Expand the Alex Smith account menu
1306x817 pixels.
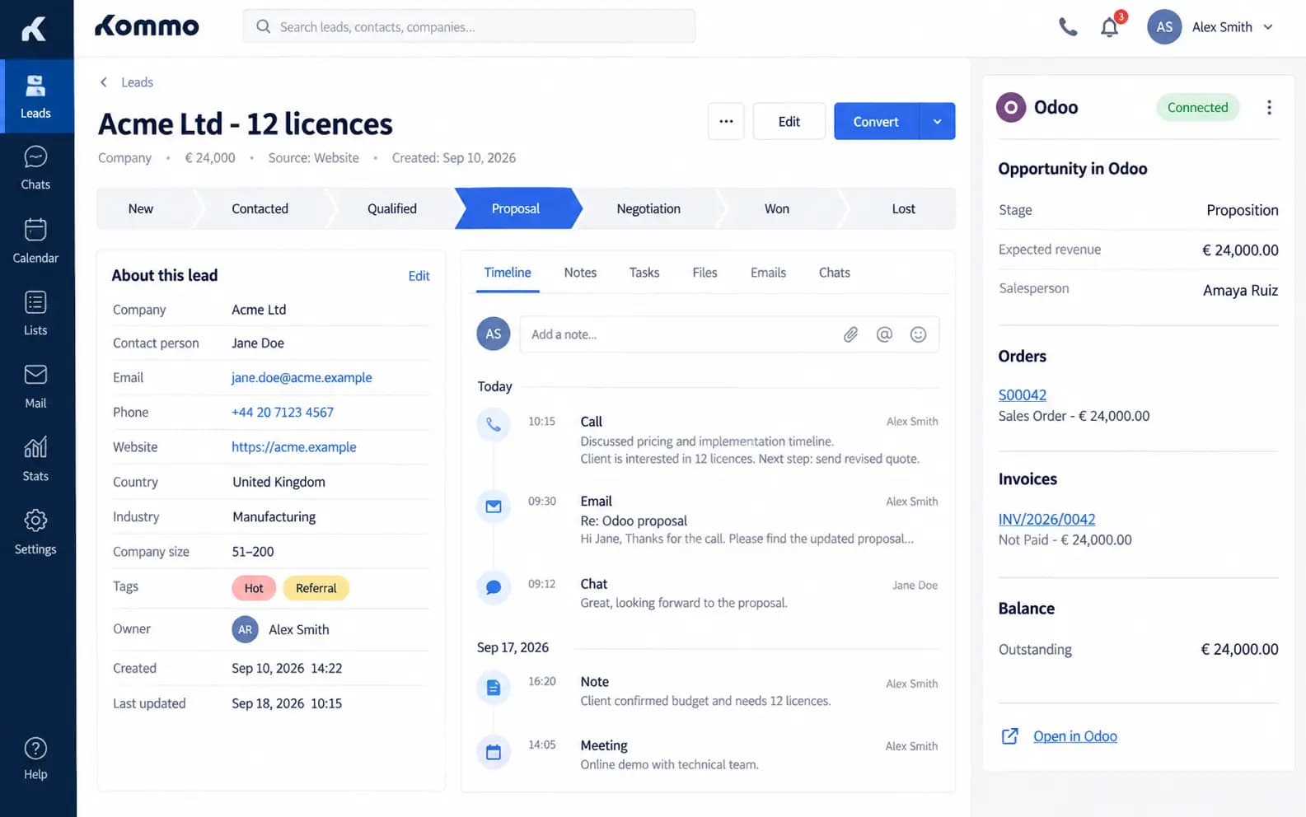coord(1211,27)
